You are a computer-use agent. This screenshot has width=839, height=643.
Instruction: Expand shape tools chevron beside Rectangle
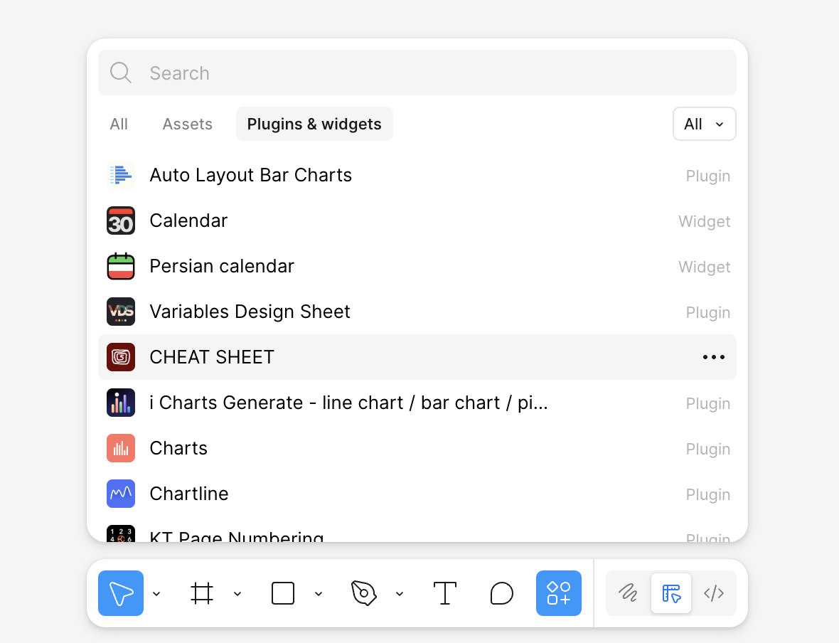point(319,594)
